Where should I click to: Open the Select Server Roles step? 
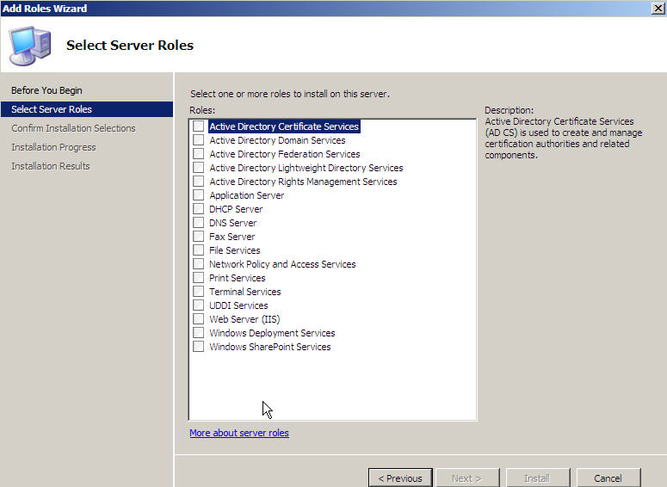point(87,109)
